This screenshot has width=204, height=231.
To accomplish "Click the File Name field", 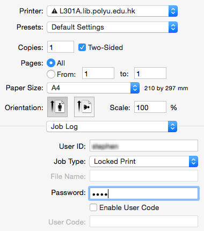I will point(144,176).
